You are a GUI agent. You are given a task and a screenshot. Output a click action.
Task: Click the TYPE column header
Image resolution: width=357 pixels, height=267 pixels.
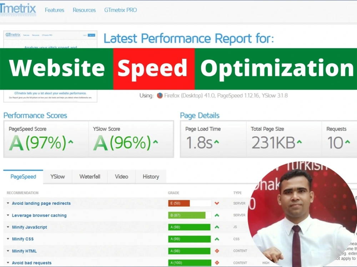[237, 193]
